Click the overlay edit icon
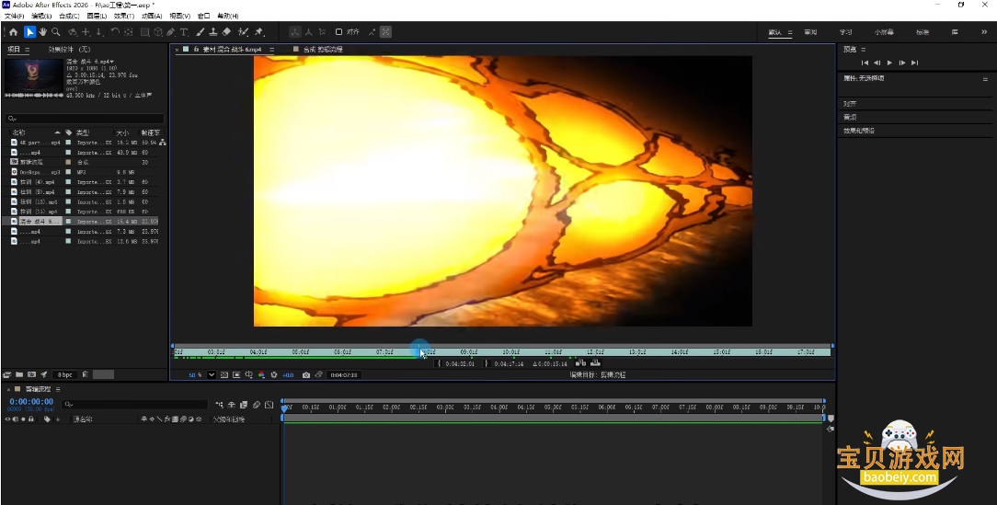997x505 pixels. click(596, 362)
